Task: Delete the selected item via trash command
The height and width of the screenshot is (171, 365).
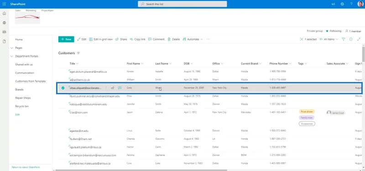Action: pyautogui.click(x=174, y=39)
